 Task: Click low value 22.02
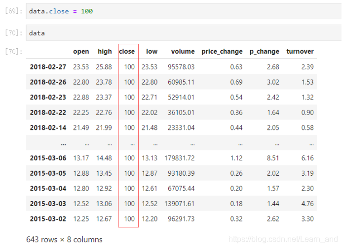click(150, 113)
